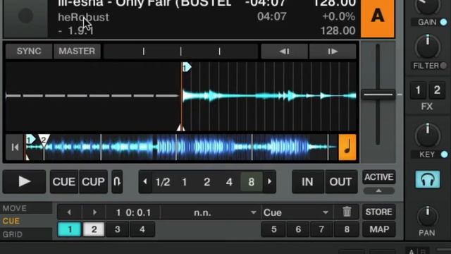Toggle the flux mode icon
The image size is (451, 254).
point(117,182)
